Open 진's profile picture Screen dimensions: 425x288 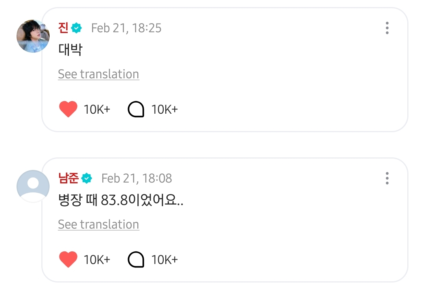point(33,35)
